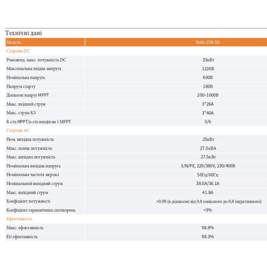This screenshot has width=267, height=267.
Task: Click the 'Solis-25K-5G' model header
Action: [207, 42]
